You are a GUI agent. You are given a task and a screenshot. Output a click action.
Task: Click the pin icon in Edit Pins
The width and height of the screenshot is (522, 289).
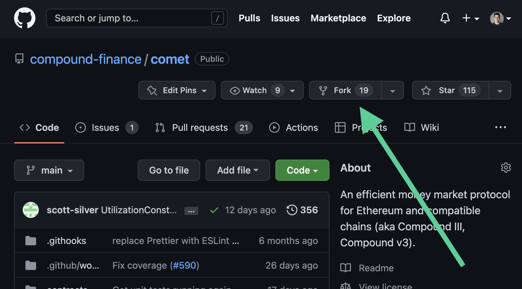tap(152, 90)
